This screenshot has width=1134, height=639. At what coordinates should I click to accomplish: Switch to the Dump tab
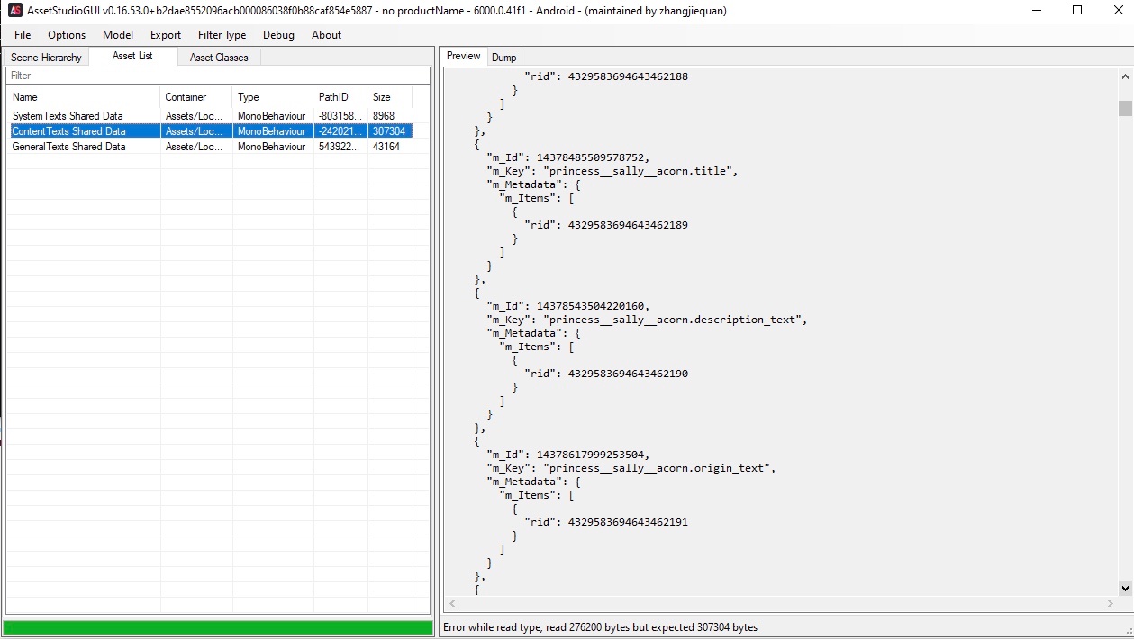[503, 58]
